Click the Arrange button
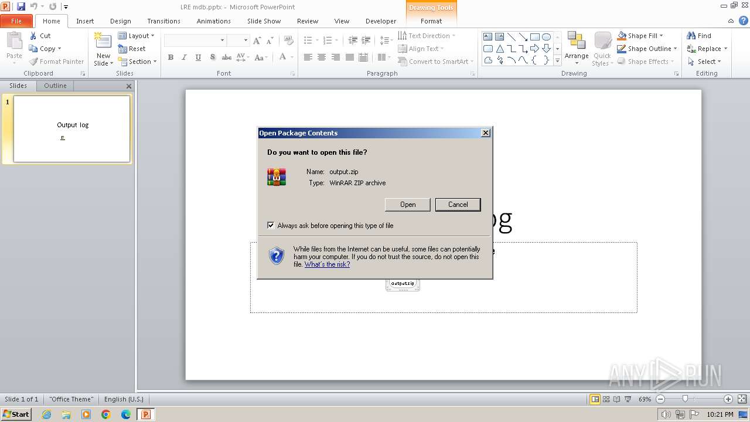 (577, 49)
